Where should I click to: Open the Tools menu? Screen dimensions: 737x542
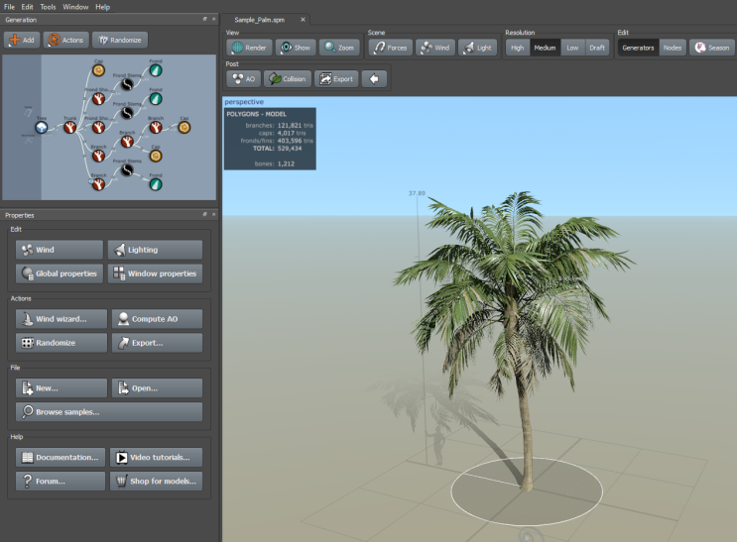[x=48, y=7]
